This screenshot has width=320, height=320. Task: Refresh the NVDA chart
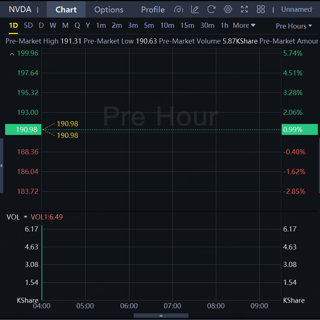click(x=211, y=10)
